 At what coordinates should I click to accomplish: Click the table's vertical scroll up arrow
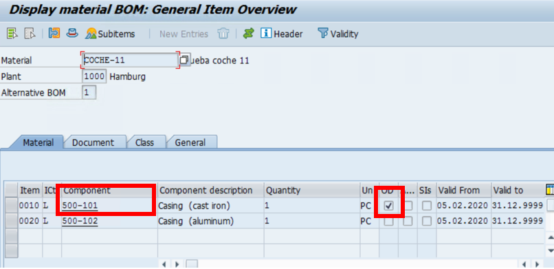click(x=550, y=237)
